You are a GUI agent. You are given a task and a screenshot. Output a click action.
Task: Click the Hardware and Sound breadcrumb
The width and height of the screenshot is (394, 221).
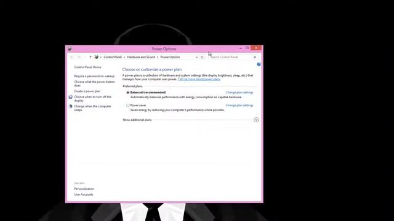(141, 57)
